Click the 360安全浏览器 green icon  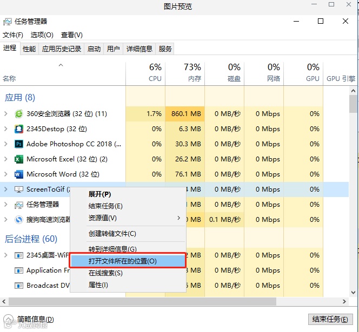point(19,114)
